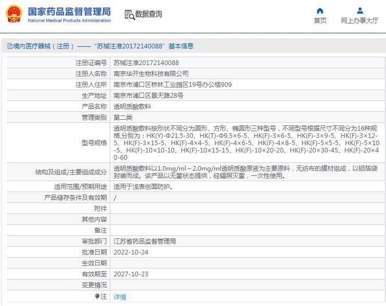
Task: Select approval department 江苏省药品监督管理局
Action: 145,241
